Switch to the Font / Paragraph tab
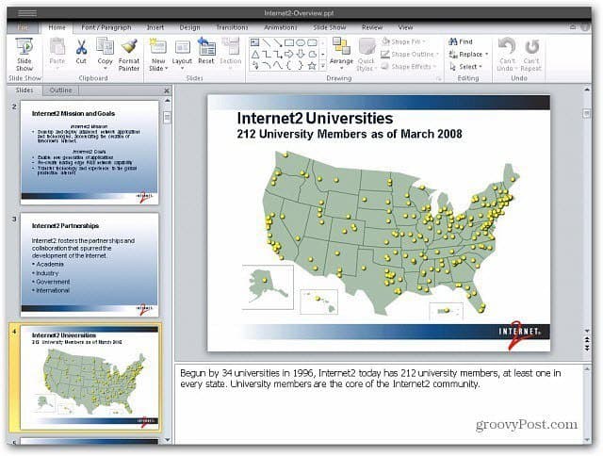 tap(106, 27)
